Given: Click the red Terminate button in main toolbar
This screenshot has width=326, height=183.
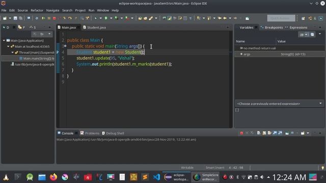Looking at the screenshot, I should pos(55,18).
